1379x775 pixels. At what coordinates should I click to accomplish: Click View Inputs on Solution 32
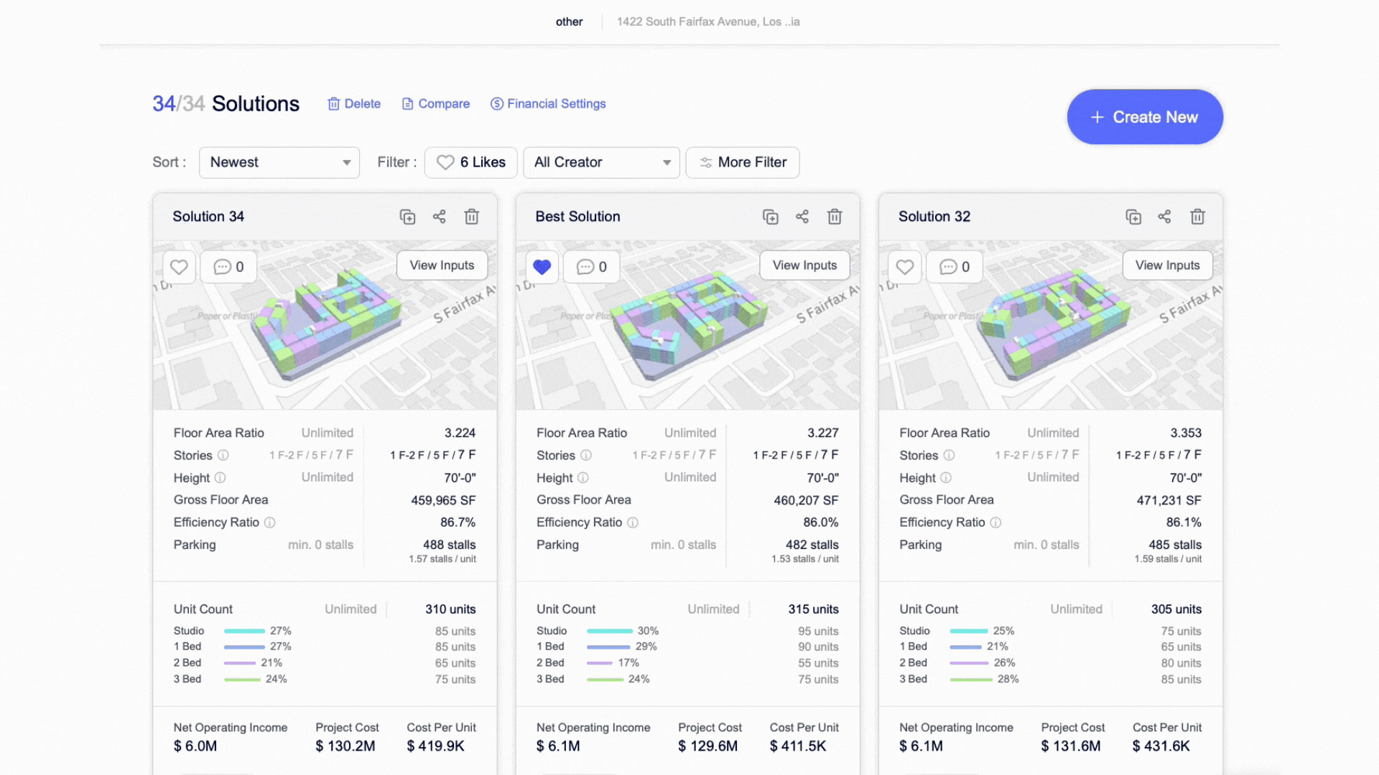1167,266
